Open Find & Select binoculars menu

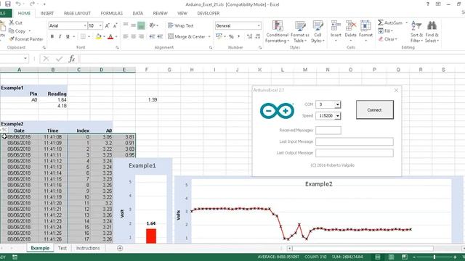pyautogui.click(x=432, y=32)
